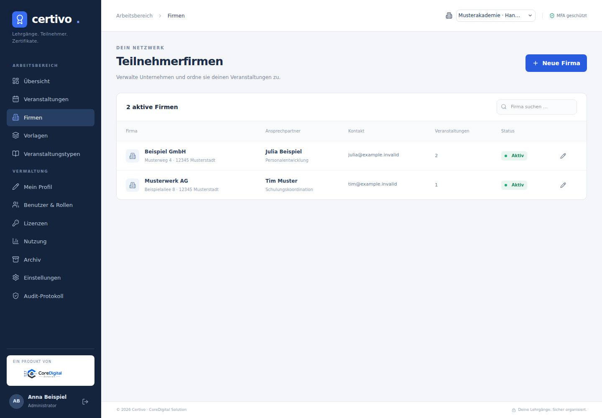This screenshot has width=602, height=418.
Task: Open the Lizenzen menu entry
Action: 51,223
